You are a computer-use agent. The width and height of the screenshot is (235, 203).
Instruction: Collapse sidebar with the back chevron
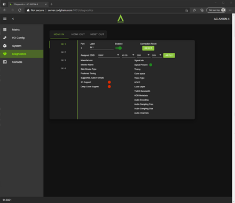(x=13, y=19)
